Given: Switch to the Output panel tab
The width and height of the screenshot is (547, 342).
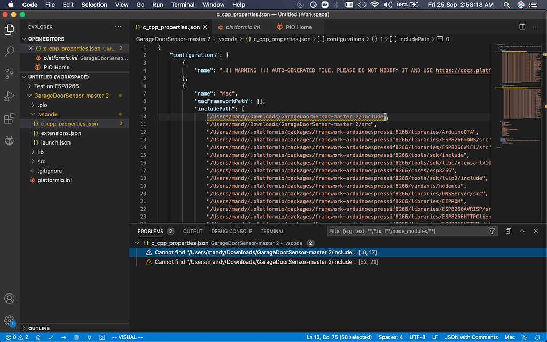Looking at the screenshot, I should click(193, 231).
